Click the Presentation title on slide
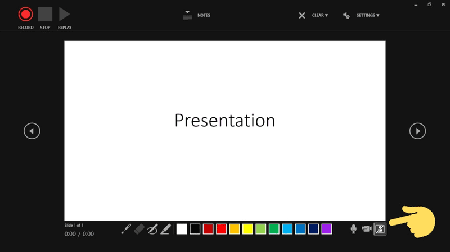This screenshot has height=252, width=450. 224,121
